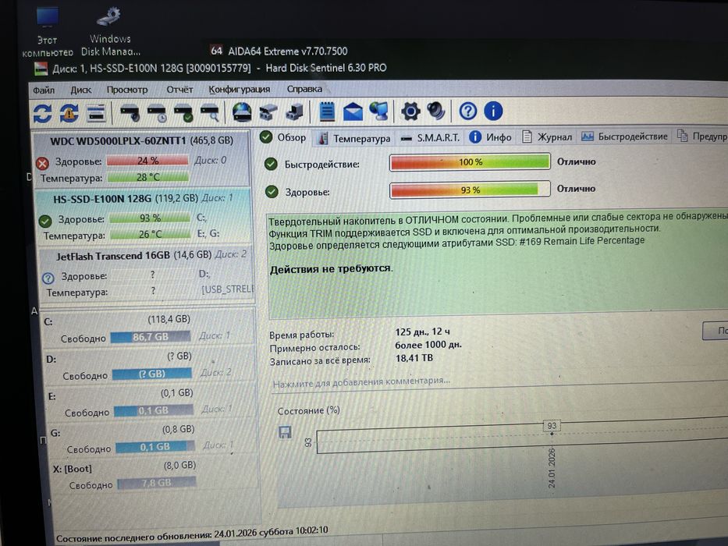Switch to the Температура tab

pyautogui.click(x=353, y=138)
